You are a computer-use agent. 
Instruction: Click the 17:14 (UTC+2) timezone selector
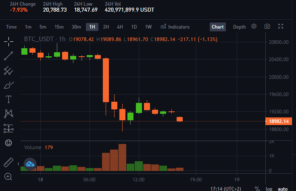pyautogui.click(x=225, y=189)
